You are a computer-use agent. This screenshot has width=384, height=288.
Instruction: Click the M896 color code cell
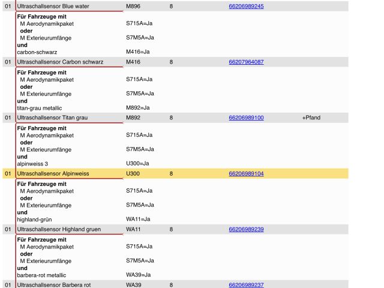tap(133, 6)
